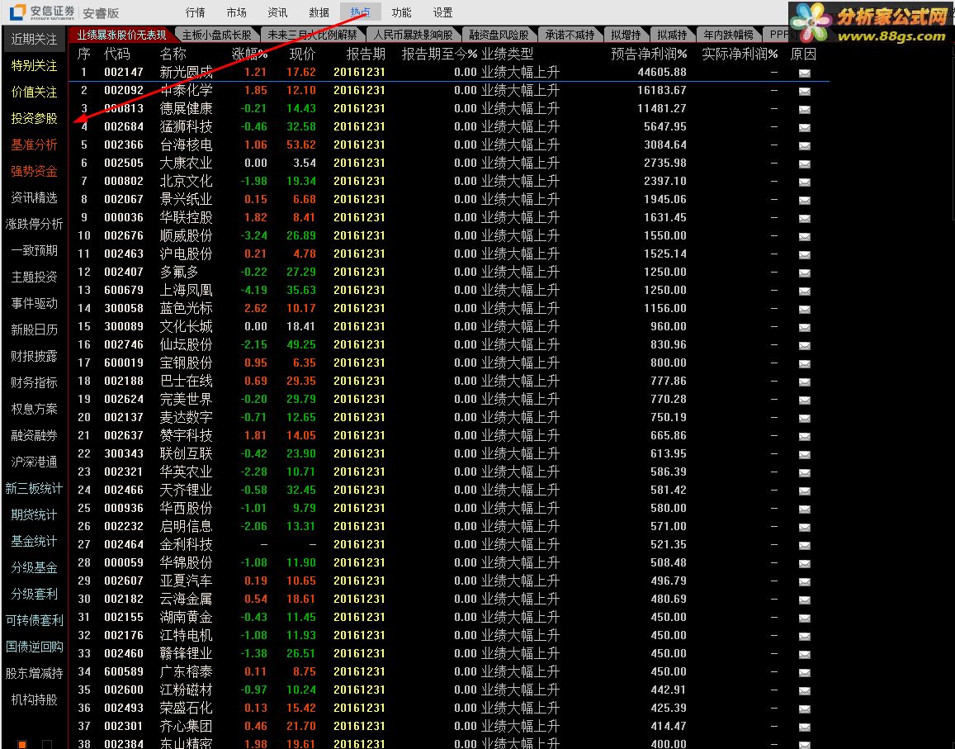Open the 设置 menu

click(442, 12)
